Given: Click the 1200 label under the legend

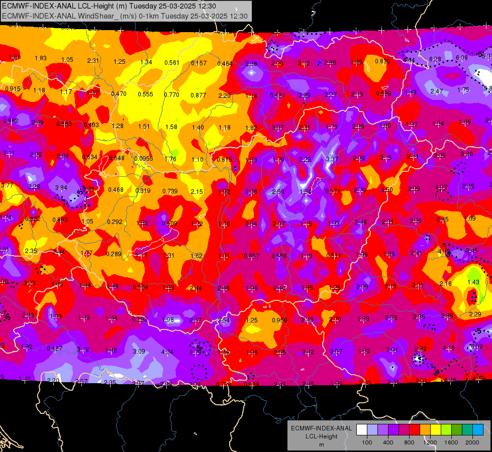Looking at the screenshot, I should click(x=430, y=442).
